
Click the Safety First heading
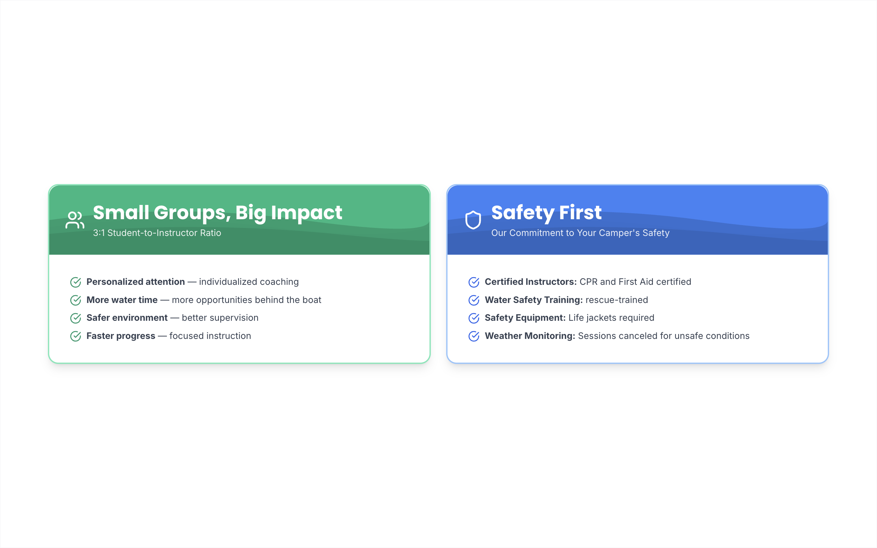[546, 212]
